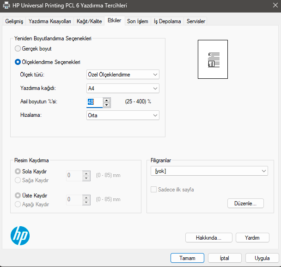
Task: Open the İş Depolama tab
Action: click(167, 21)
